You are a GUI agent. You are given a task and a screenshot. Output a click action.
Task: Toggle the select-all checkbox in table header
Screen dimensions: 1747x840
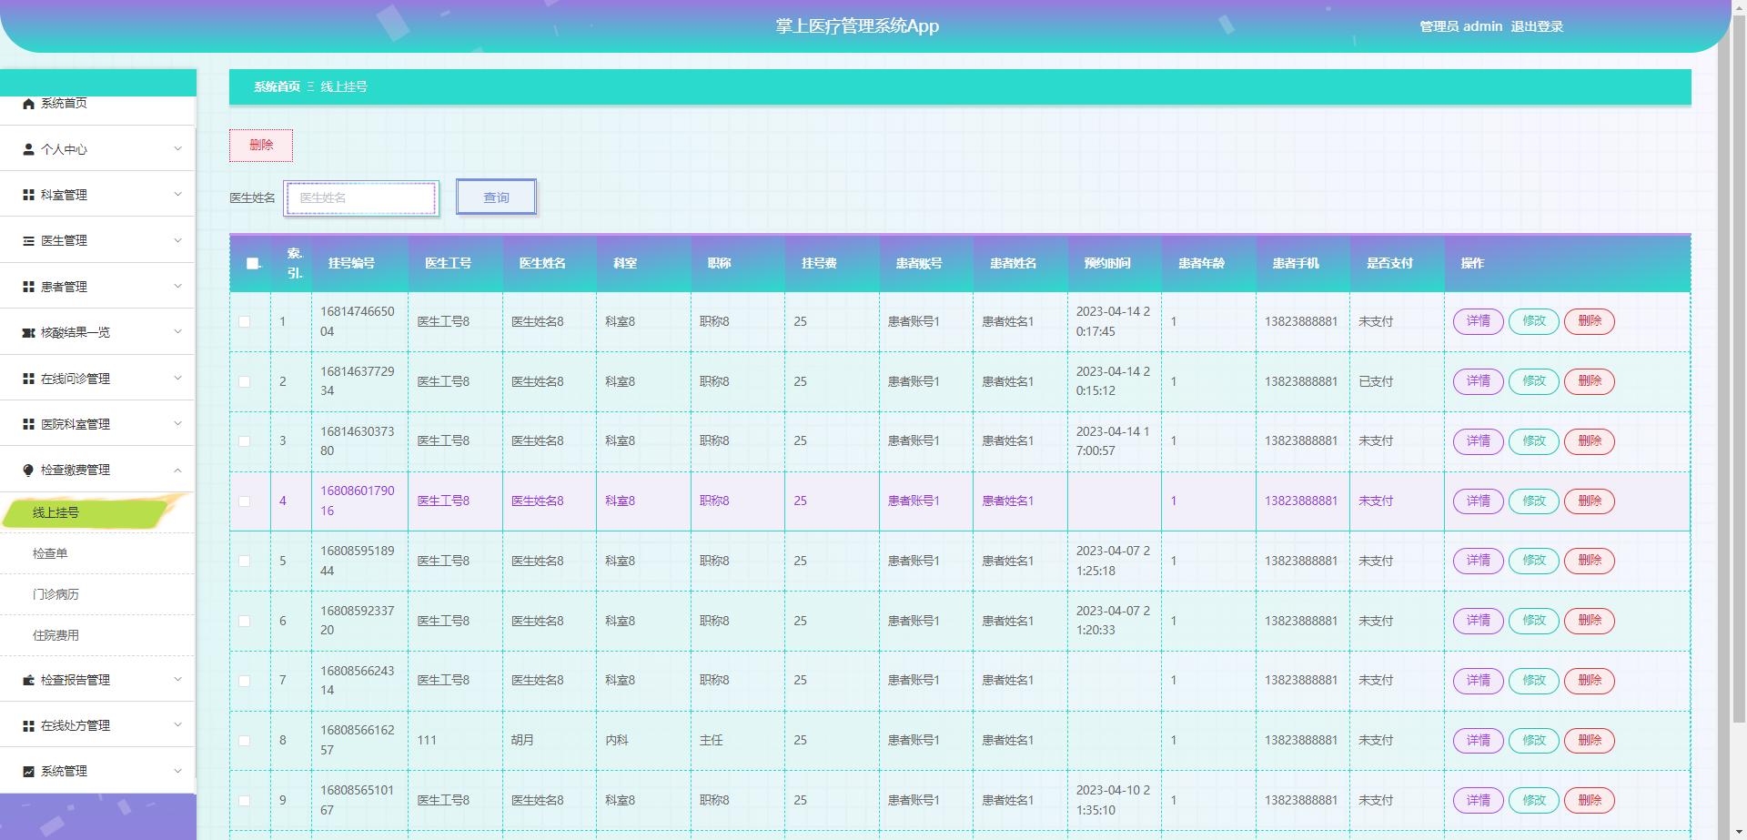(x=253, y=264)
